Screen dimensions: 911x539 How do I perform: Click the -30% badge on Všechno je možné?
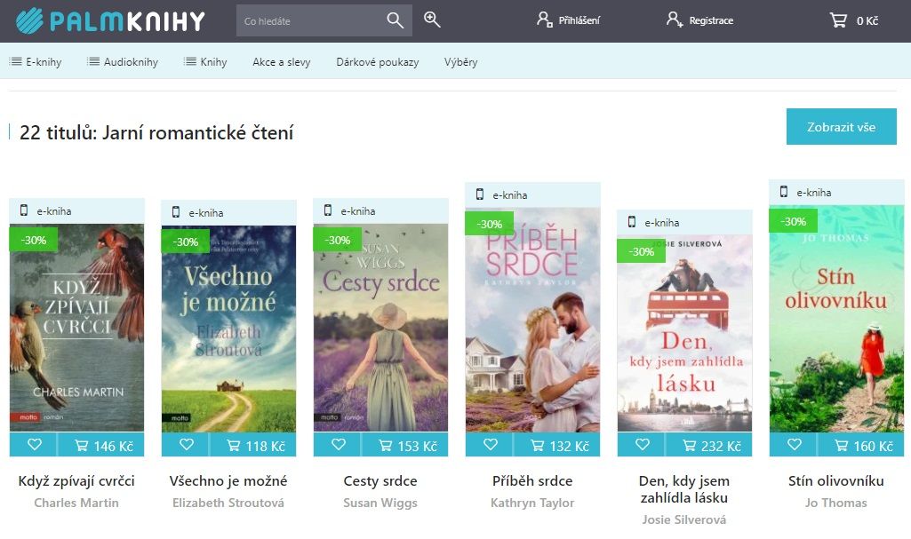[186, 242]
